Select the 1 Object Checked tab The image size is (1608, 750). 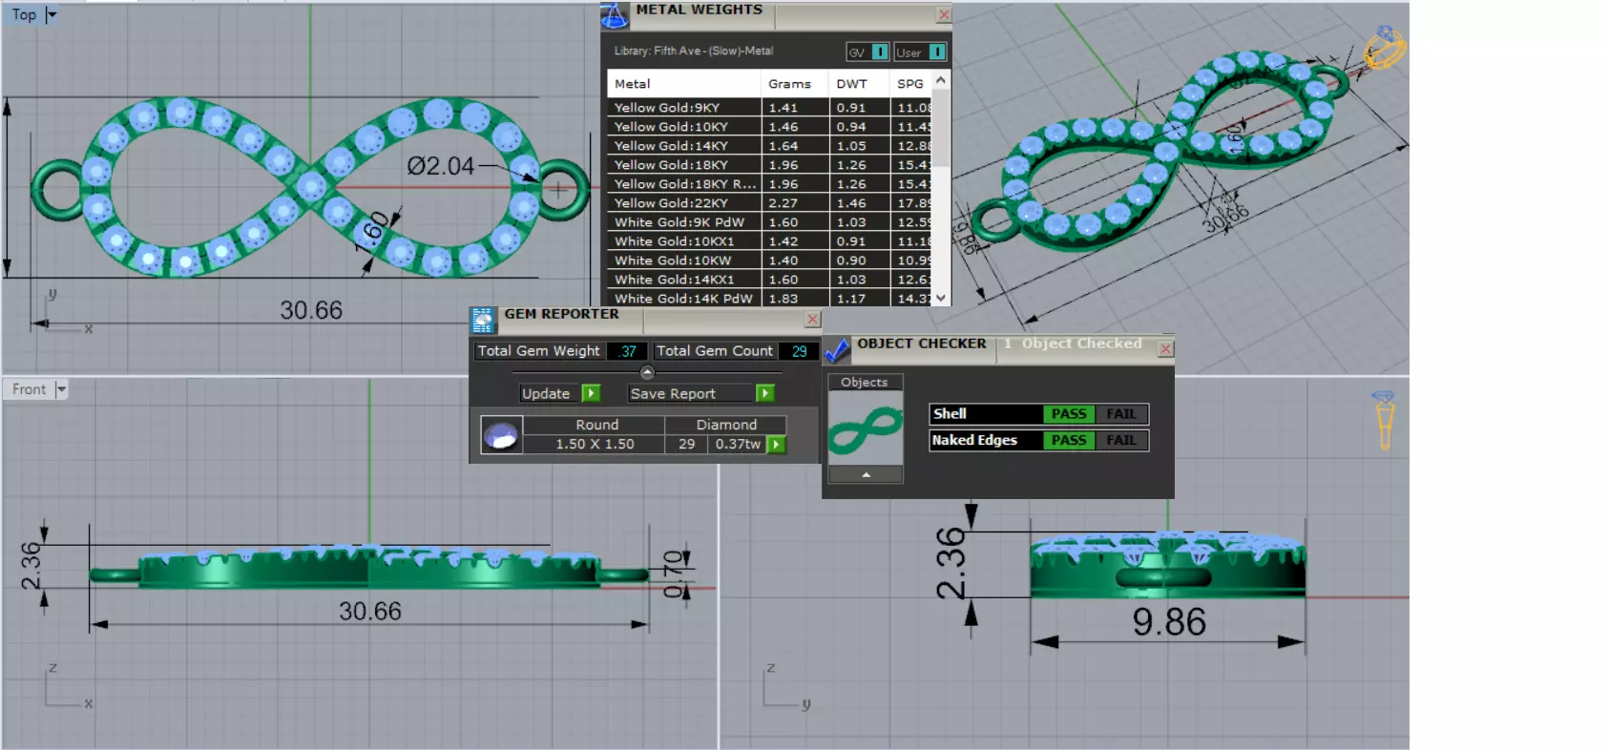pos(1073,344)
